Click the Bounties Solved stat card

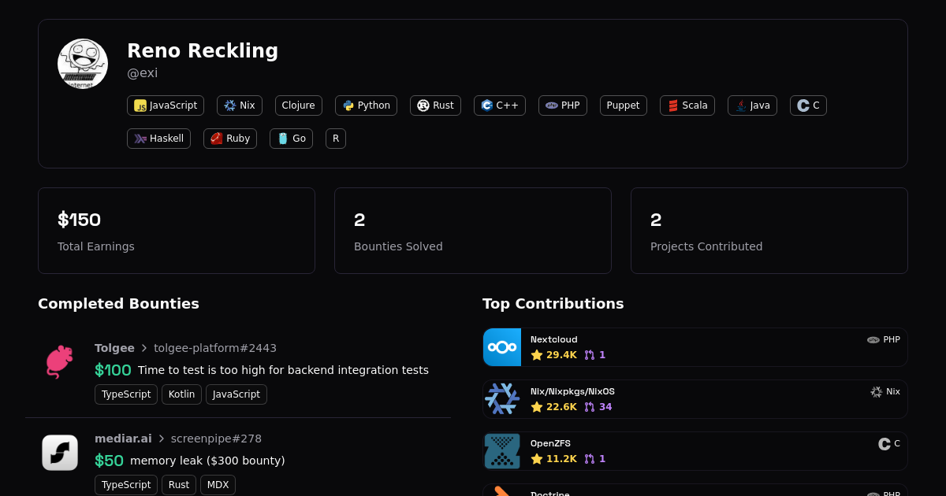[x=473, y=231]
